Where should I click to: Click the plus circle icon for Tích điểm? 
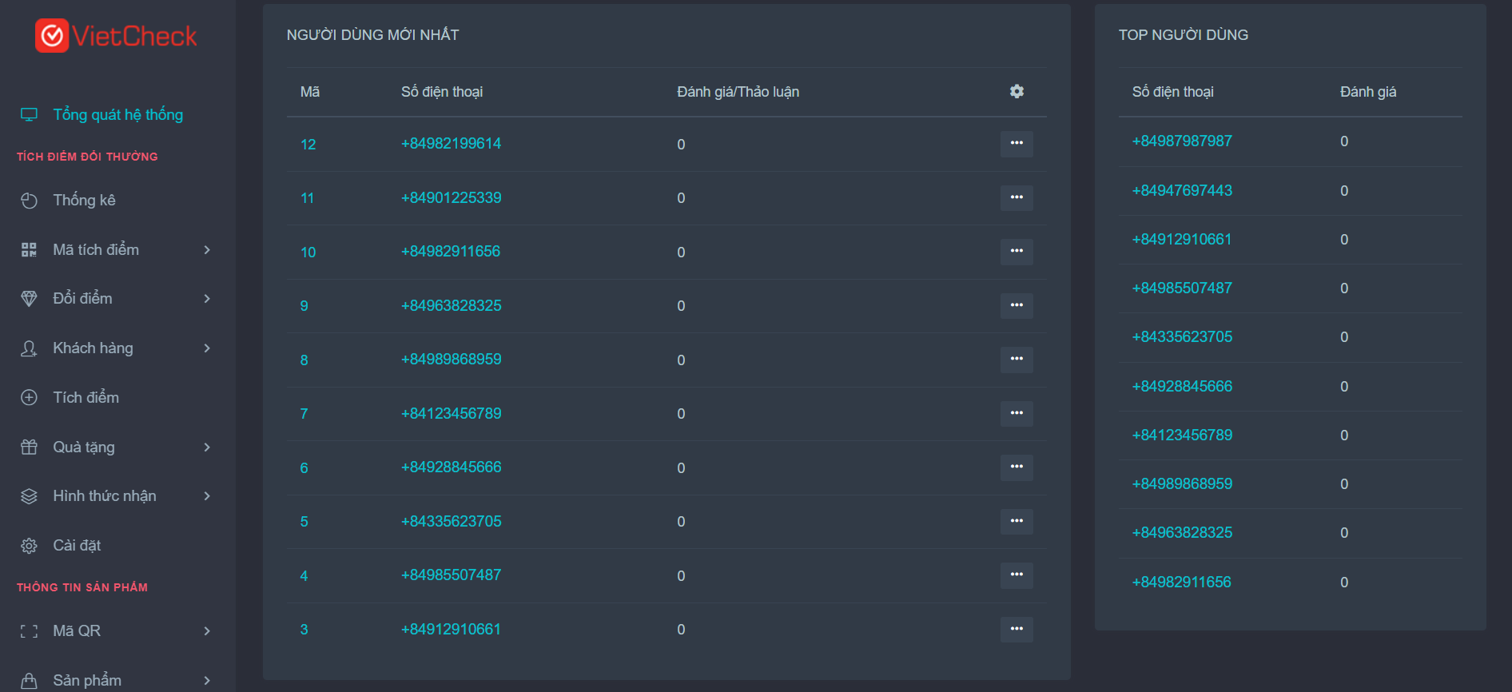[x=29, y=398]
